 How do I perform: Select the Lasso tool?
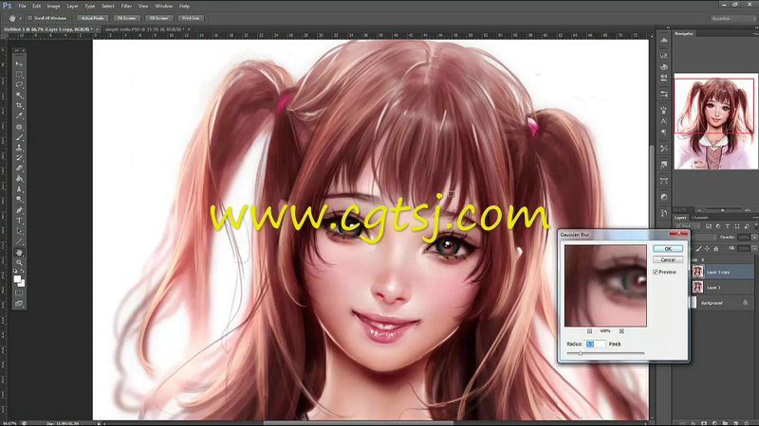coord(19,84)
